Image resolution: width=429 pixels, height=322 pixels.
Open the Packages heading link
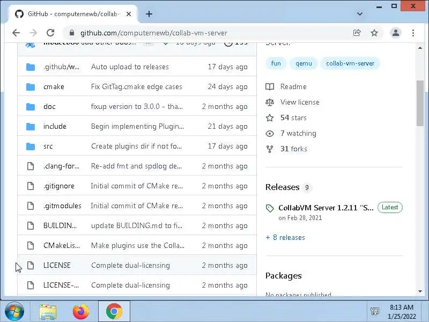tap(284, 276)
